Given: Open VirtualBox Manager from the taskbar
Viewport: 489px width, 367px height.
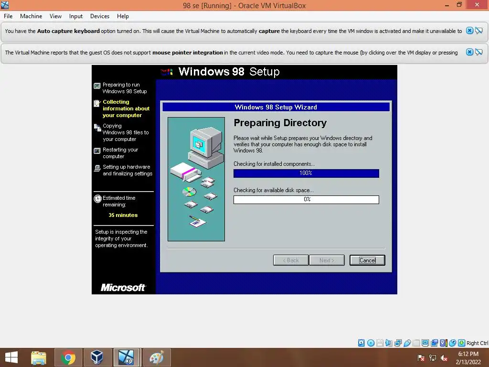Looking at the screenshot, I should click(97, 357).
